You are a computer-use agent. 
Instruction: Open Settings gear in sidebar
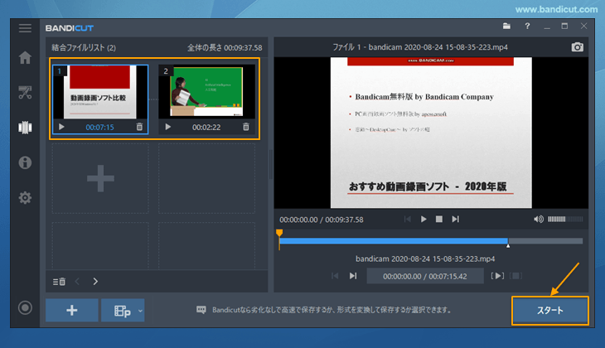25,197
